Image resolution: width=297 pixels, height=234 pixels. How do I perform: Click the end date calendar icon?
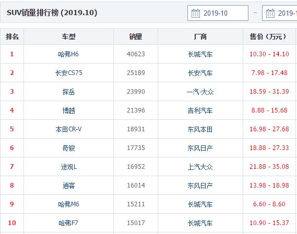[x=270, y=13]
